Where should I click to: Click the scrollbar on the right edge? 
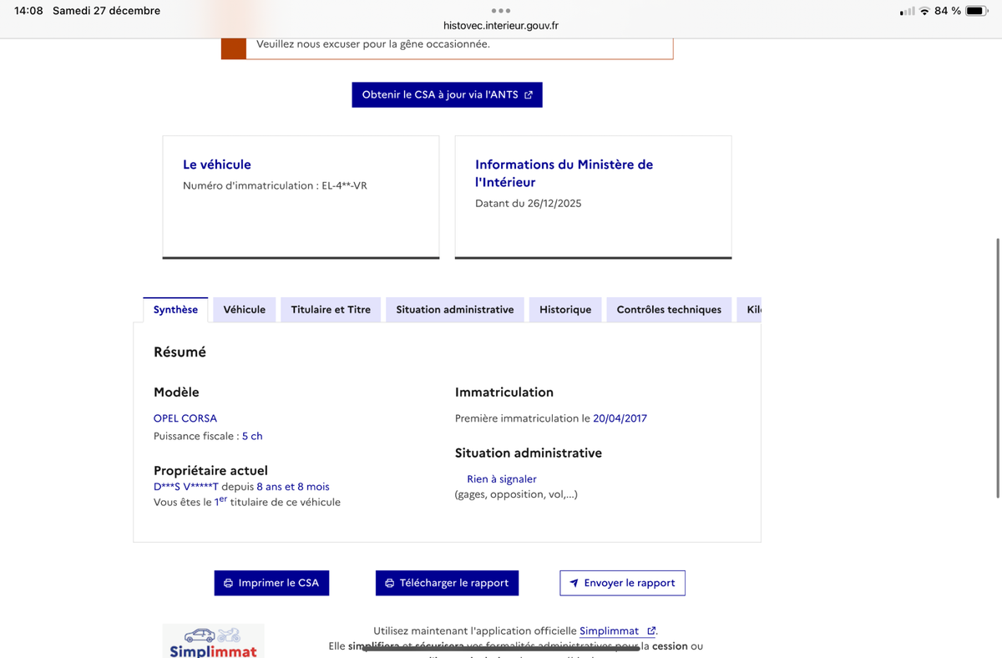pyautogui.click(x=995, y=334)
